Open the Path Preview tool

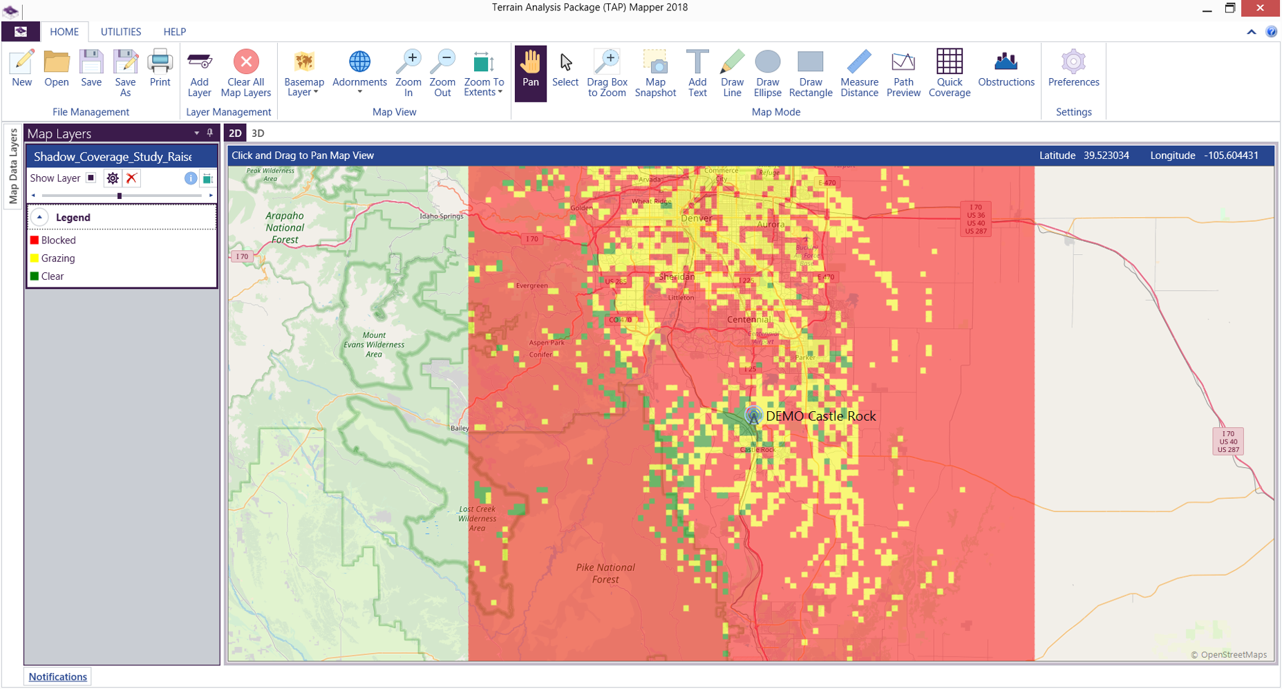pos(903,73)
